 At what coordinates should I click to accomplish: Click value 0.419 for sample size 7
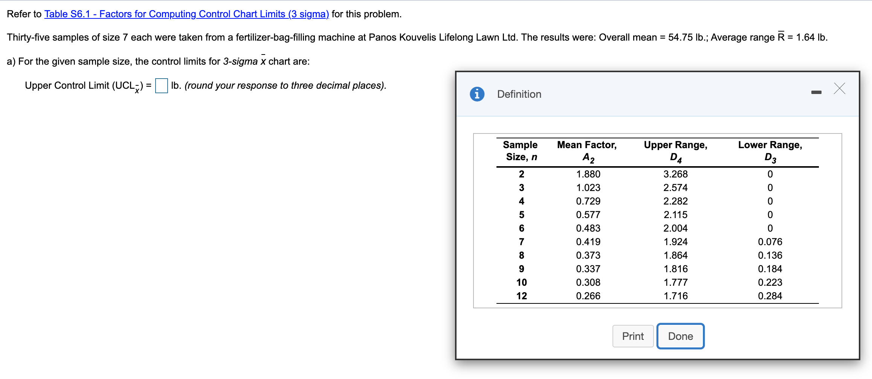pyautogui.click(x=588, y=242)
